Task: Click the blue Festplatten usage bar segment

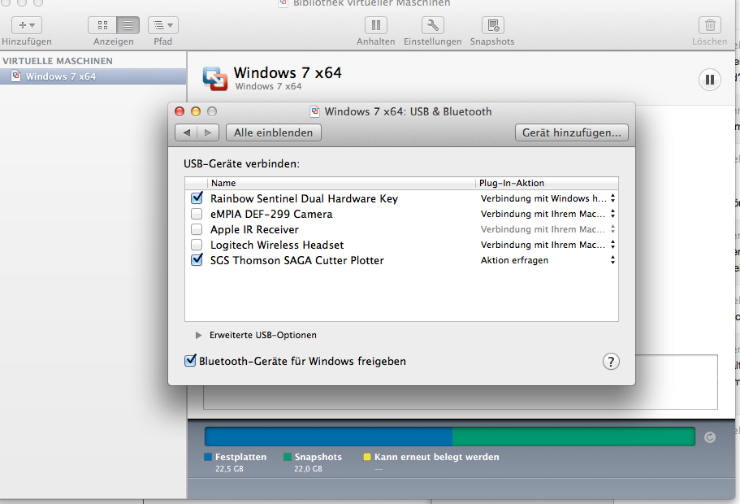Action: (x=328, y=437)
